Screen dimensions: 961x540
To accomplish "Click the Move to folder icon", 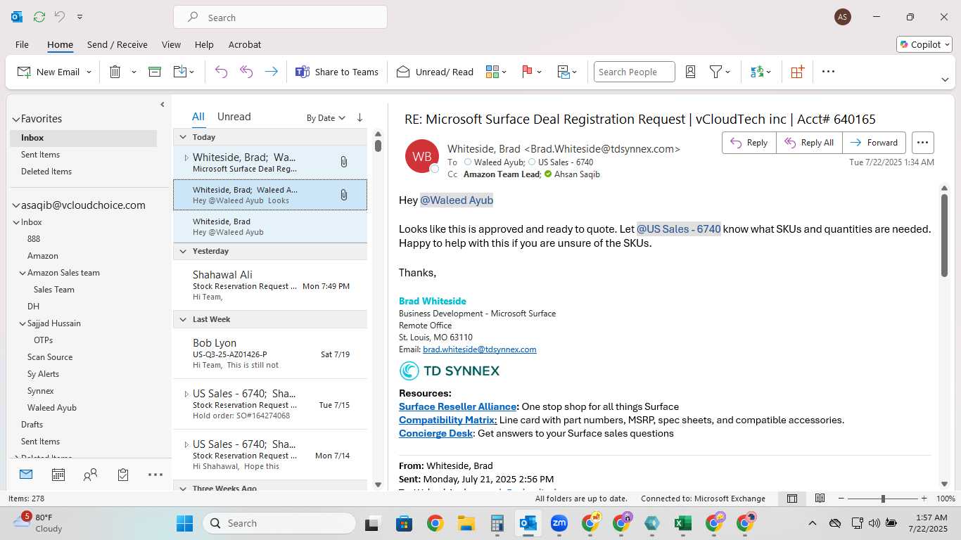I will coord(180,72).
